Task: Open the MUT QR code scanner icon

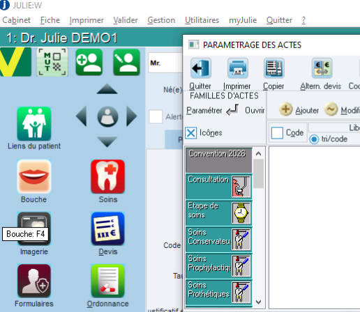Action: click(x=52, y=62)
